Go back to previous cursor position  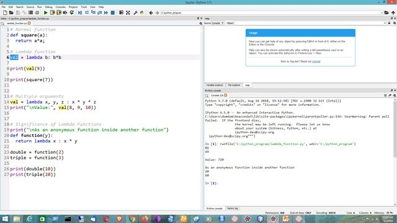pos(151,12)
